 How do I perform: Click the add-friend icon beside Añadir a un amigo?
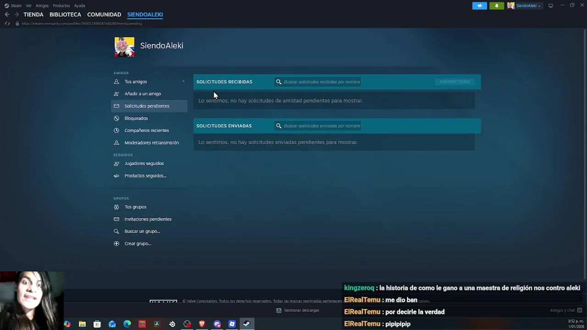click(x=116, y=93)
